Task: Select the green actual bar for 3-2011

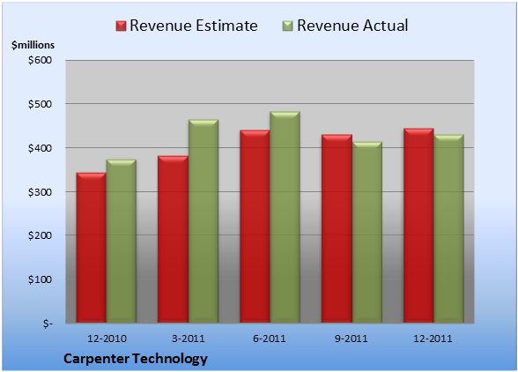Action: pos(203,221)
